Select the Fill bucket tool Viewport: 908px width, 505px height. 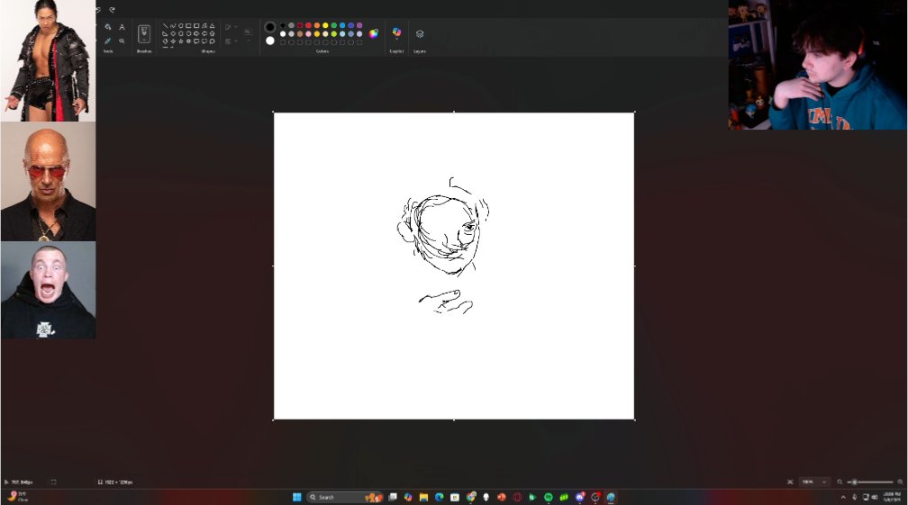tap(108, 27)
